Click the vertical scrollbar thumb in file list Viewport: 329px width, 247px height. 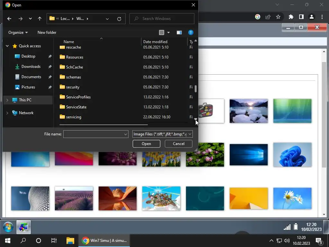196,89
